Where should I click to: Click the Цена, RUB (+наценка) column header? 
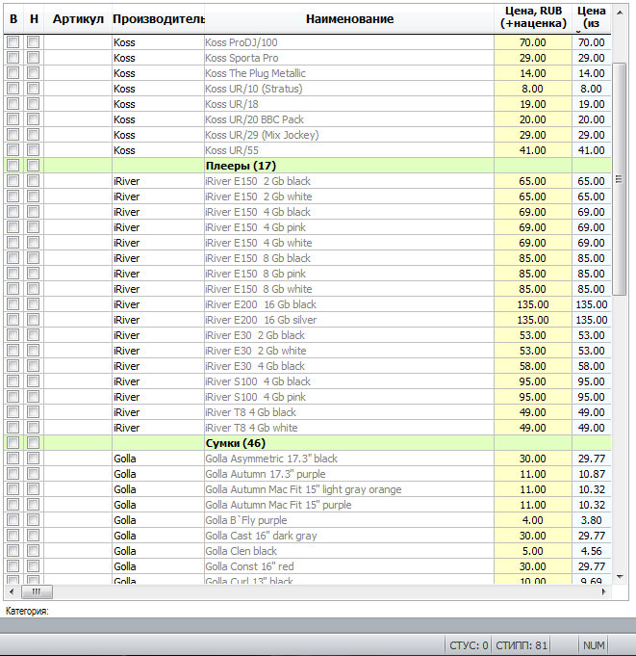[533, 17]
